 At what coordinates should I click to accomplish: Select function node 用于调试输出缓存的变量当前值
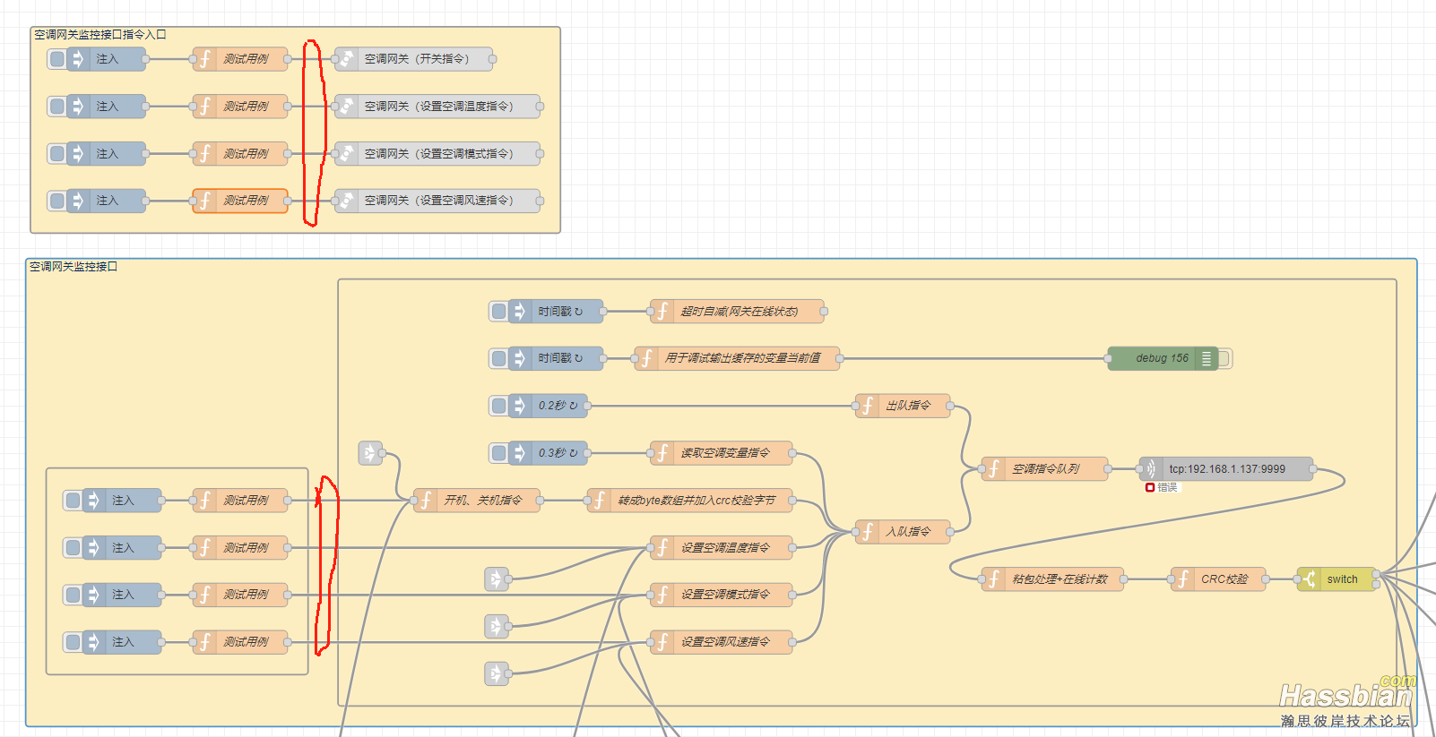tap(737, 358)
